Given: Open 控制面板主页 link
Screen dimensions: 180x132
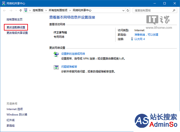Looking at the screenshot, I should click(x=14, y=19).
